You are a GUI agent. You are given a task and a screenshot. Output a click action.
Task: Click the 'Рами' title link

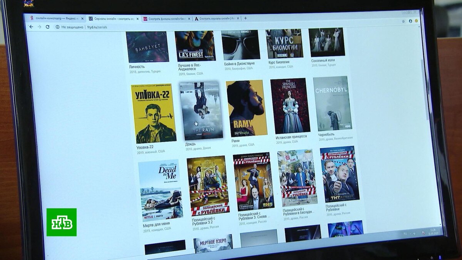click(236, 141)
